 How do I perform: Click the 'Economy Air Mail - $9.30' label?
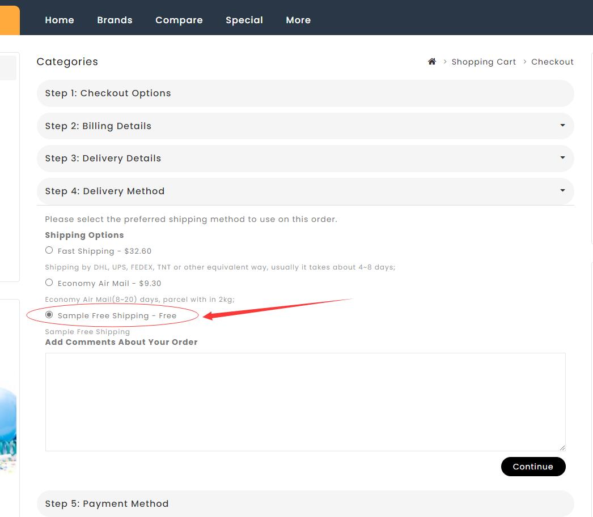point(109,283)
